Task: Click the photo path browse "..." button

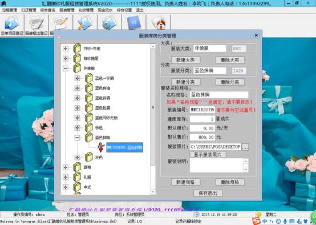Action: (x=245, y=147)
